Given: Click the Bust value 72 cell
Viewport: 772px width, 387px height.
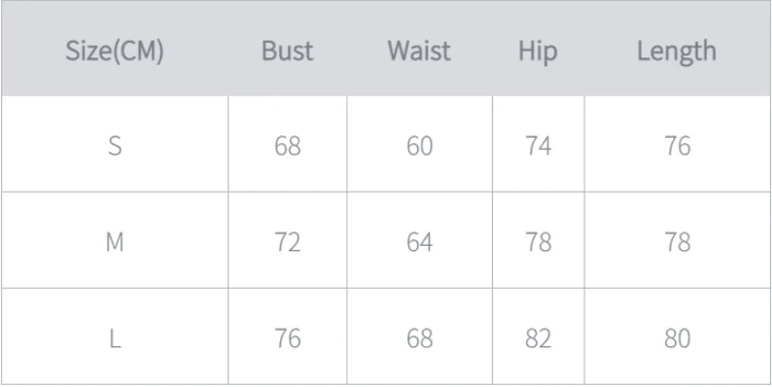Looking at the screenshot, I should coord(288,242).
